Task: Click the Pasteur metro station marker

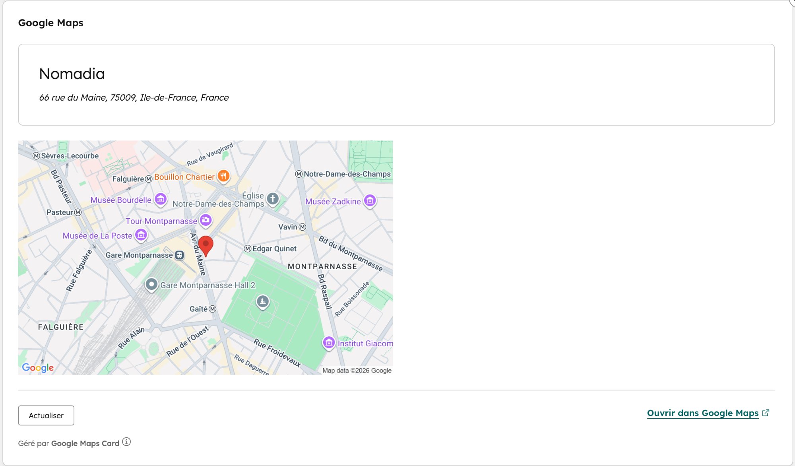Action: (x=78, y=212)
